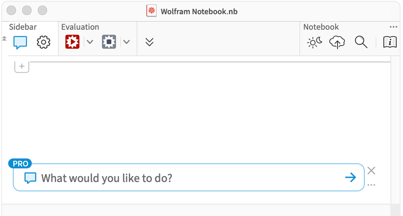Publish notebook to cloud icon
The image size is (403, 216).
point(337,42)
